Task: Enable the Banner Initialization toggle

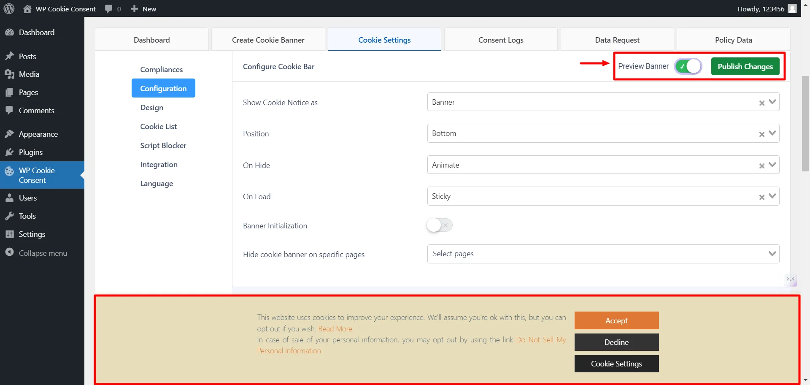Action: (x=439, y=225)
